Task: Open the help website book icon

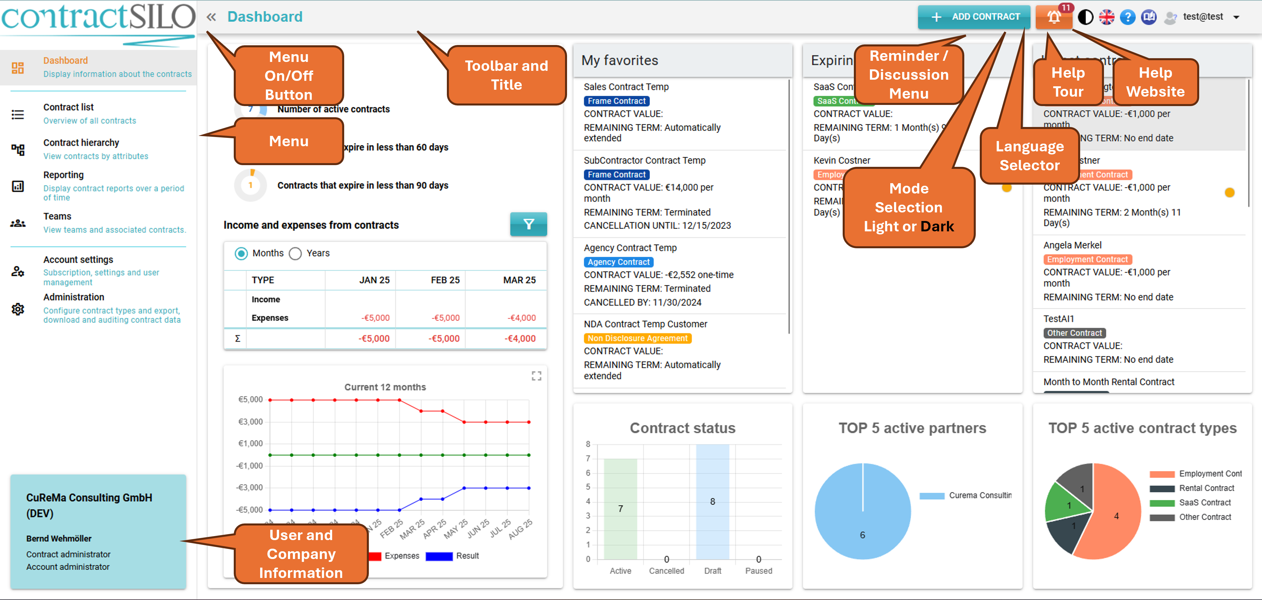Action: click(x=1148, y=17)
